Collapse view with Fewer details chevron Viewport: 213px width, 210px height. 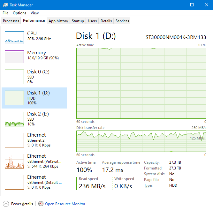coord(6,204)
